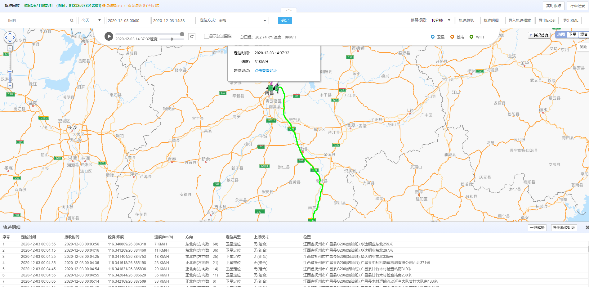Select row 3 speed 18 KM/H
The image size is (589, 287).
[162, 257]
